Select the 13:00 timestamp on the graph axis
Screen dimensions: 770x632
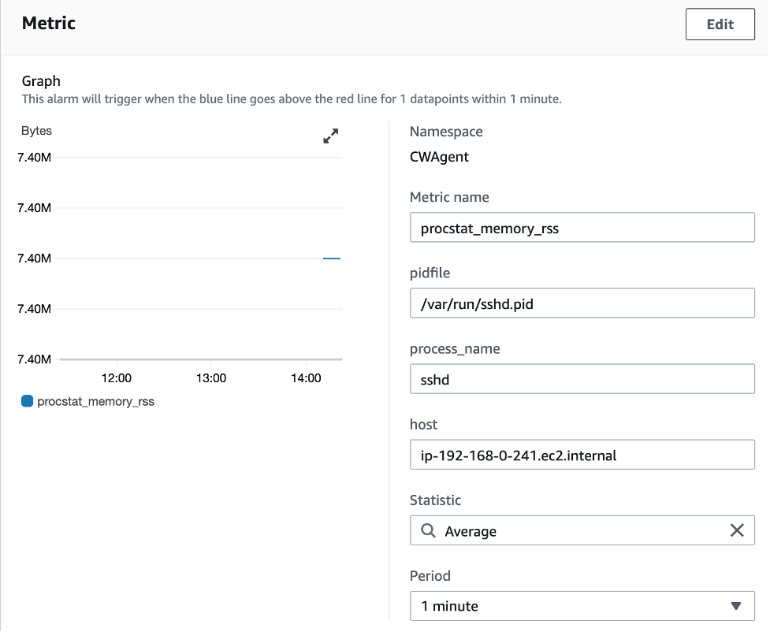pyautogui.click(x=211, y=377)
